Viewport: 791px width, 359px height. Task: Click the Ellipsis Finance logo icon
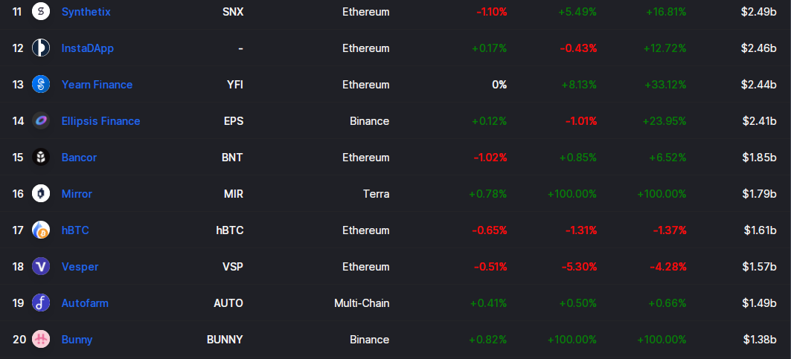click(41, 121)
